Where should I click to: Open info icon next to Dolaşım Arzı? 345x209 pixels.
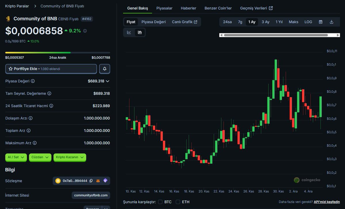pyautogui.click(x=30, y=118)
